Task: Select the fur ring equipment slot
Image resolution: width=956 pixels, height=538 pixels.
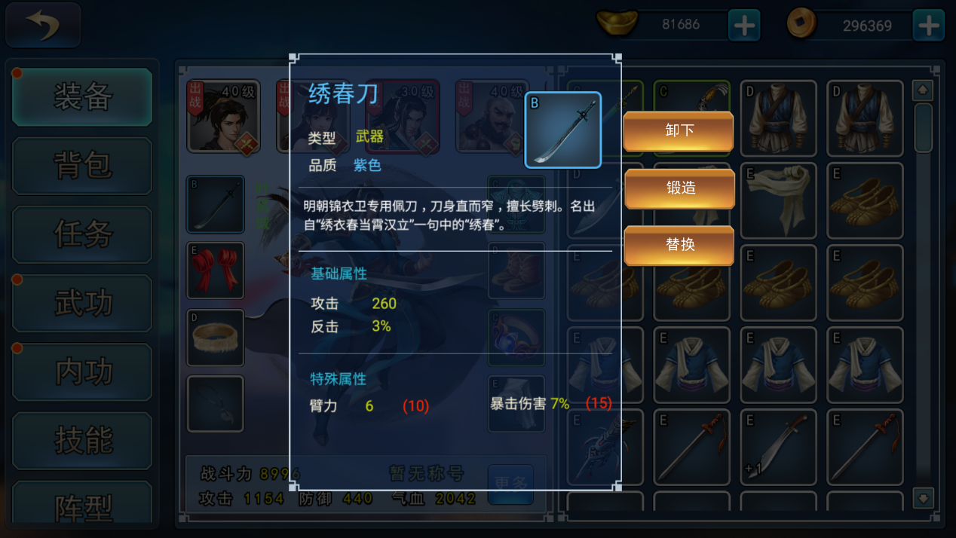Action: pyautogui.click(x=216, y=338)
